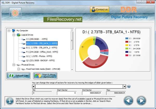Click drive tree scrollbar up arrow

72,30
